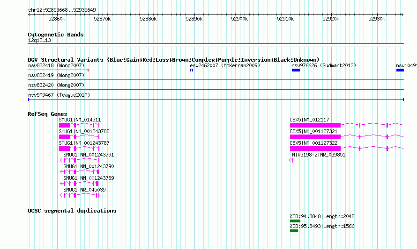This screenshot has height=249, width=417.
Task: Select SMUG1|NR_045039 transcript label
Action: (x=84, y=190)
